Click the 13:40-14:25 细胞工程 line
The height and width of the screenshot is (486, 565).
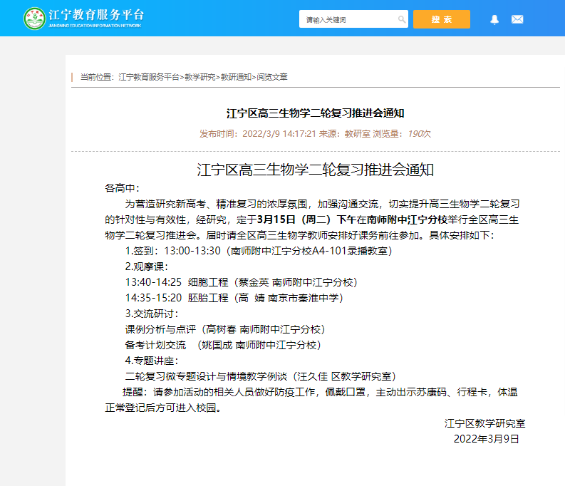241,282
